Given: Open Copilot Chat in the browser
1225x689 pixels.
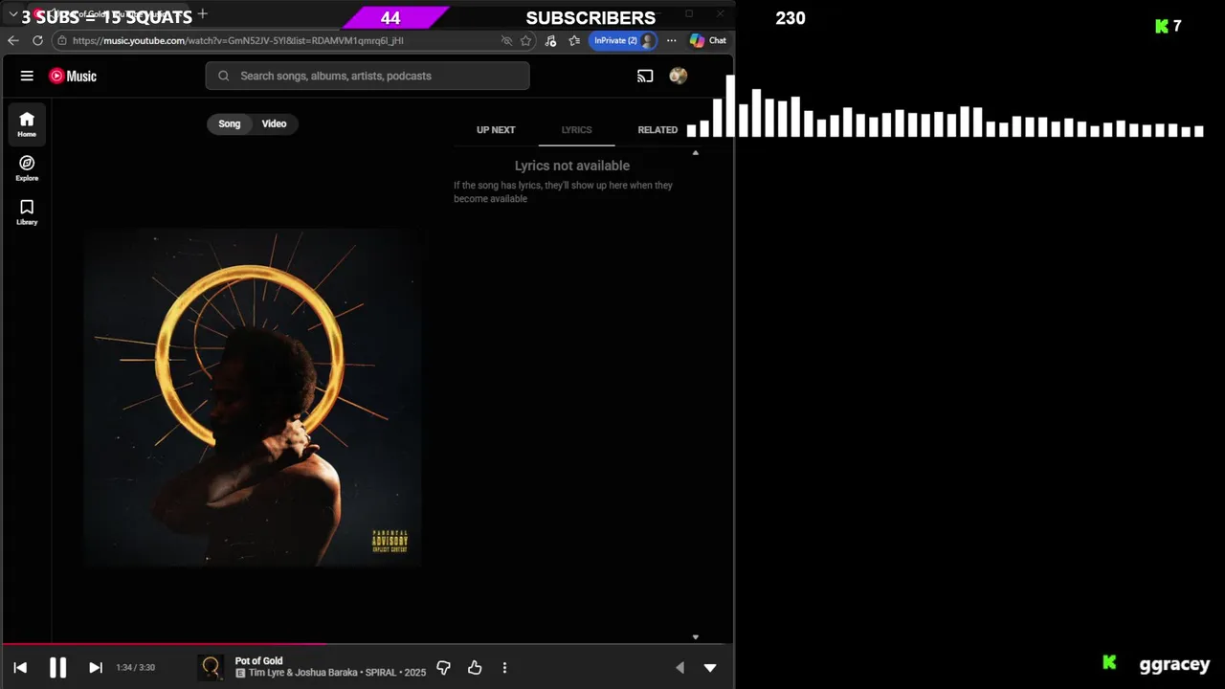Looking at the screenshot, I should click(x=708, y=40).
